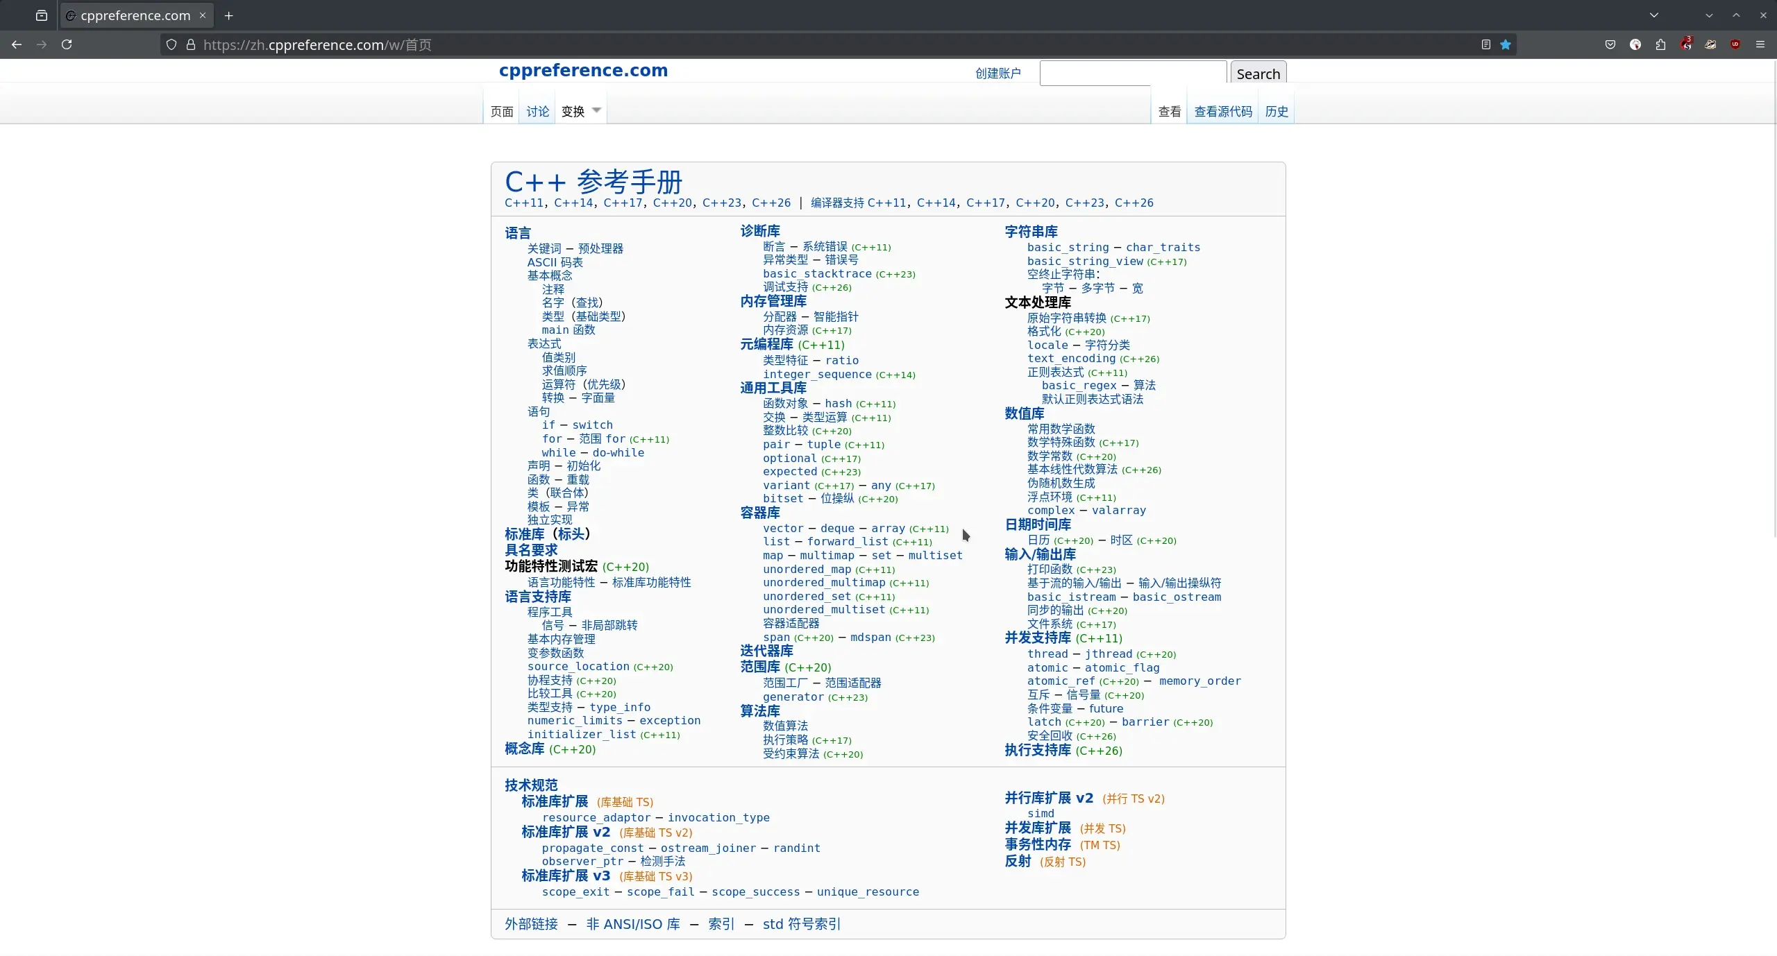Open the 内存管理库 link
This screenshot has width=1777, height=956.
coord(773,301)
